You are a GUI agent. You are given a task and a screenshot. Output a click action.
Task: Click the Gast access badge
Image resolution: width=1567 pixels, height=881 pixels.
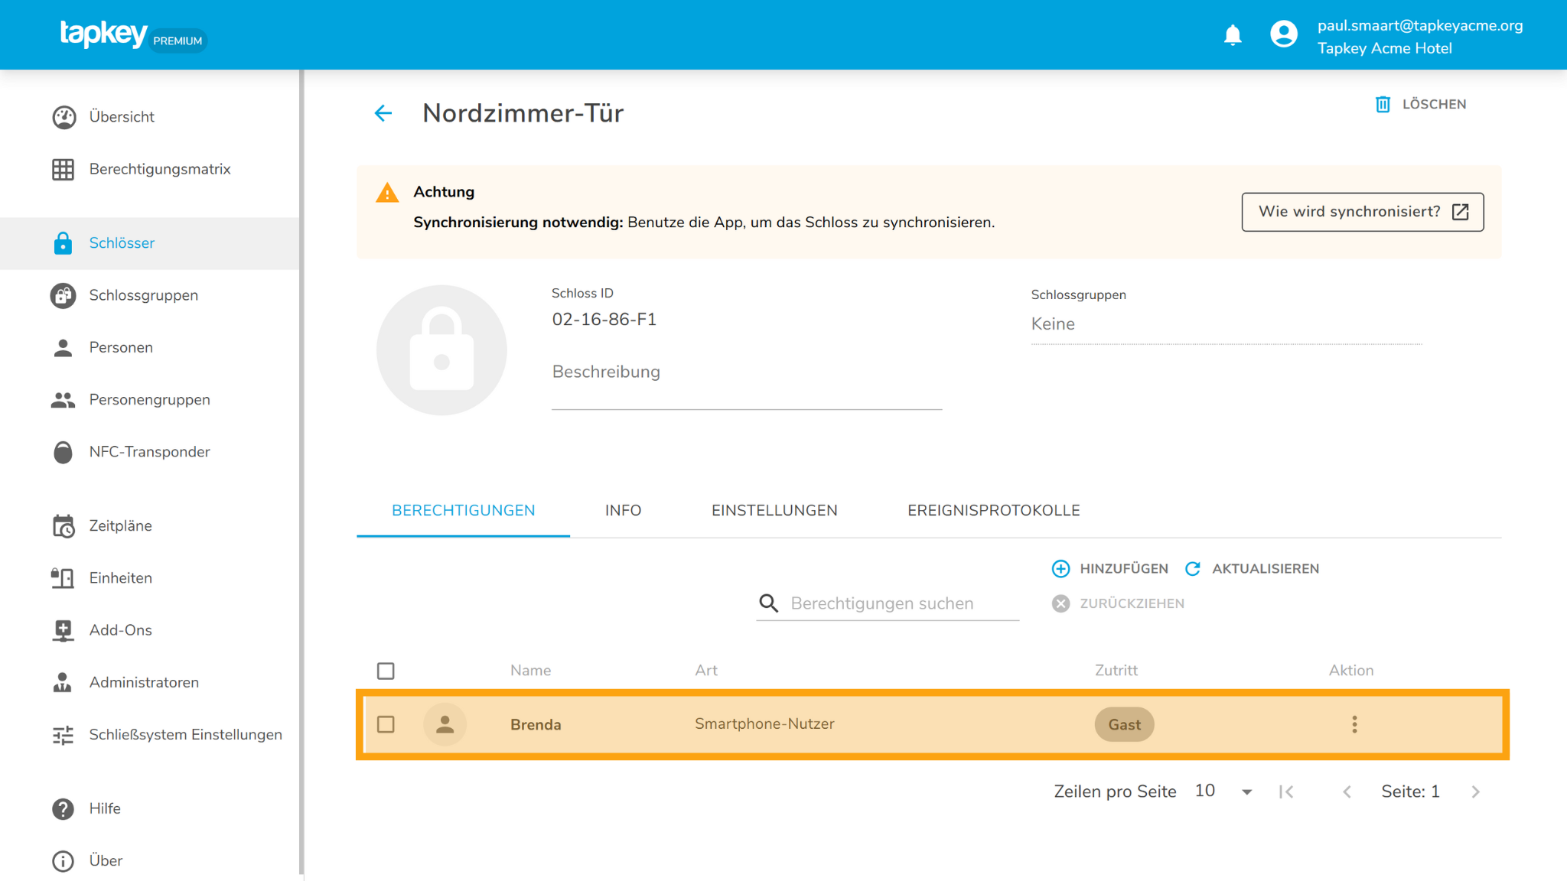coord(1124,724)
